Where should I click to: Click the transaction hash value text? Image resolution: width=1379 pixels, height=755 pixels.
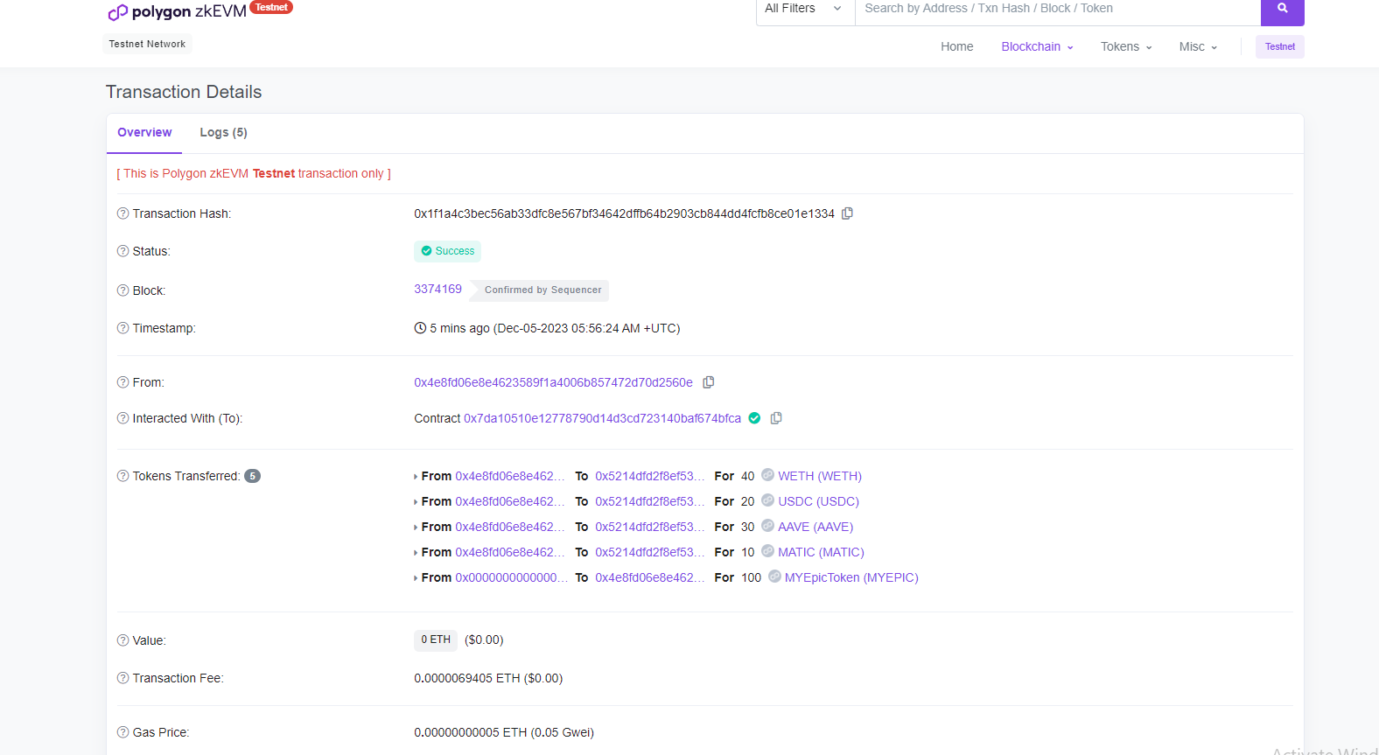[x=624, y=213]
